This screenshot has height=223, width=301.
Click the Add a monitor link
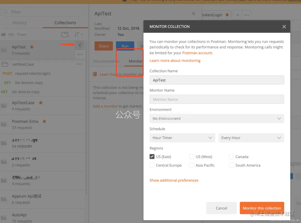(x=105, y=106)
